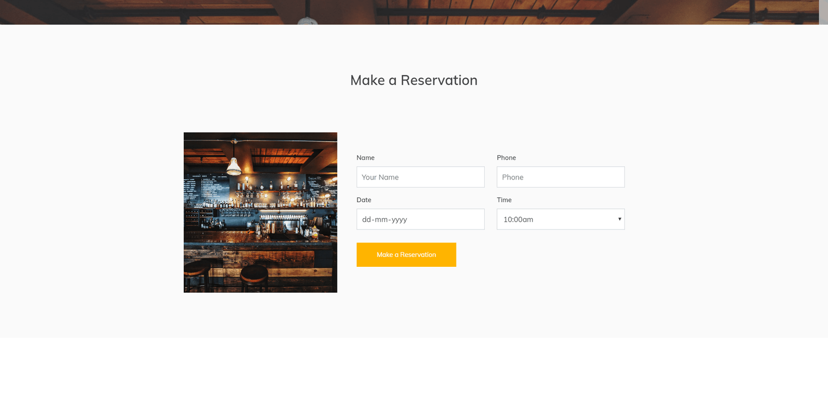
Task: Click the Date field label
Action: tap(364, 200)
